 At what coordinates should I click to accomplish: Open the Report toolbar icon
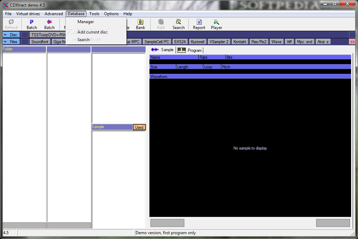[x=199, y=24]
